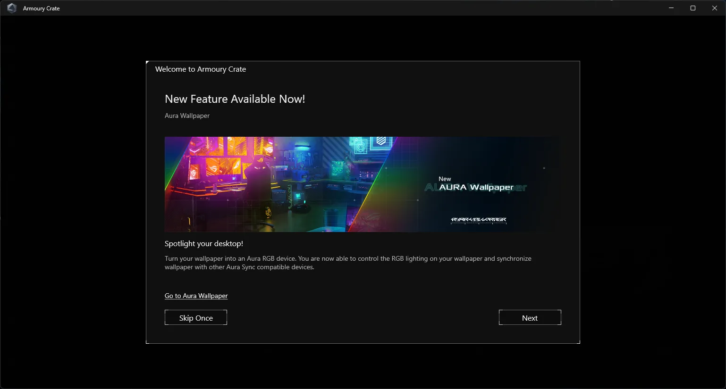Viewport: 726px width, 389px height.
Task: Click the Armoury Crate logo icon in title bar
Action: pyautogui.click(x=12, y=8)
